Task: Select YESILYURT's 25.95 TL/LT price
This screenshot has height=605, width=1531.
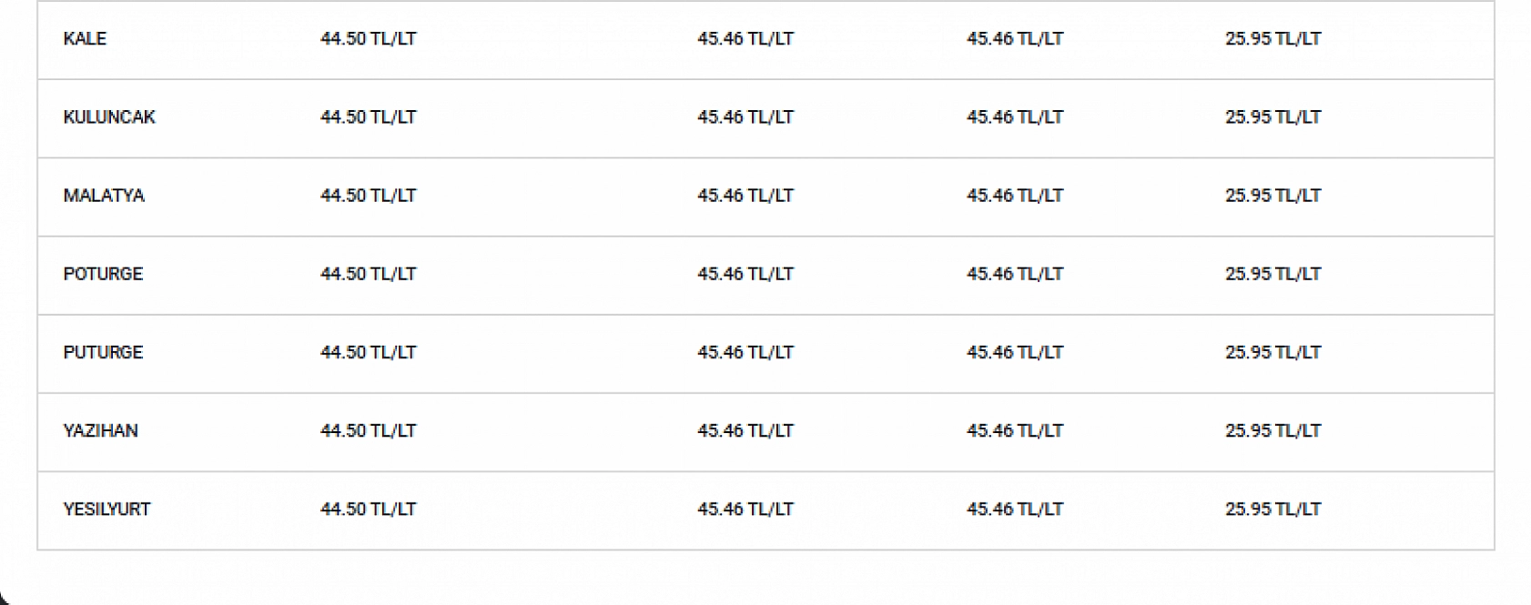Action: pos(1272,509)
